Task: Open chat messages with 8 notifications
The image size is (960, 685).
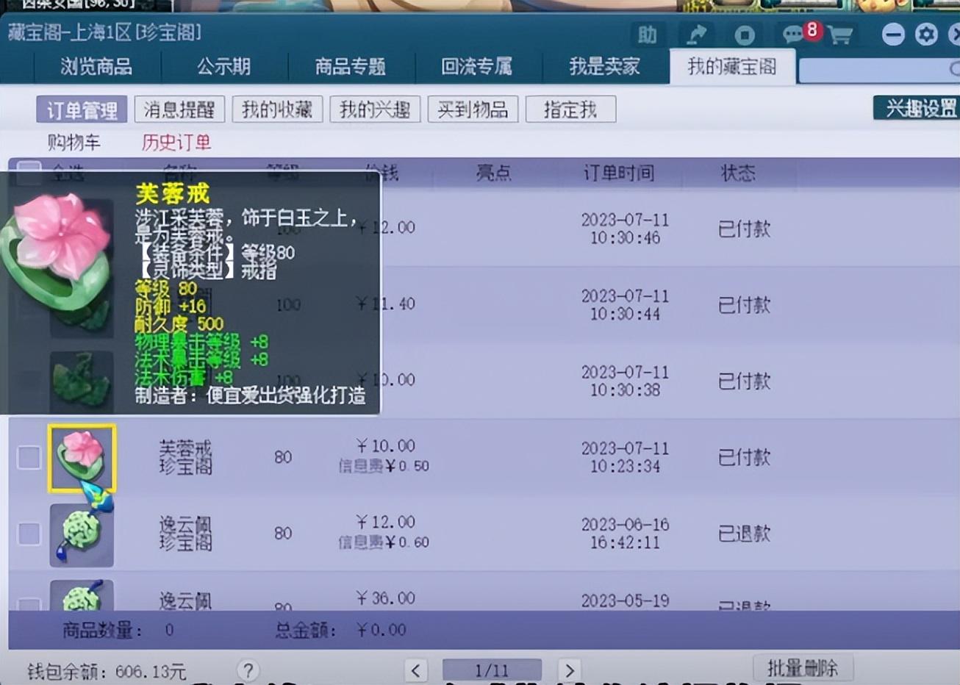Action: [794, 35]
